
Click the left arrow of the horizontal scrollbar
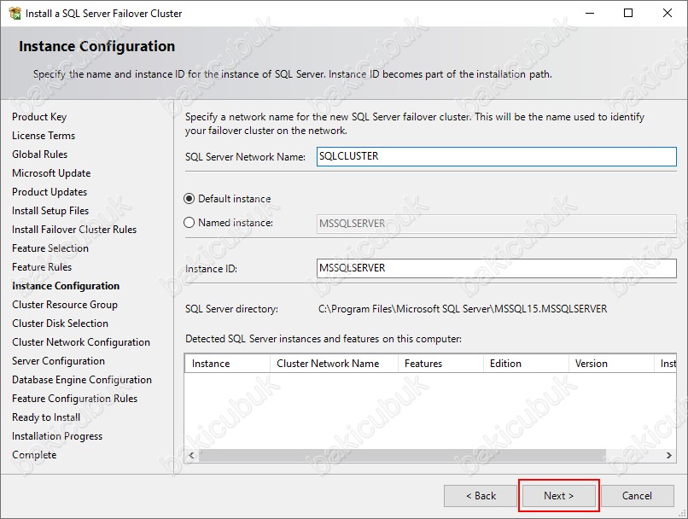pyautogui.click(x=191, y=455)
